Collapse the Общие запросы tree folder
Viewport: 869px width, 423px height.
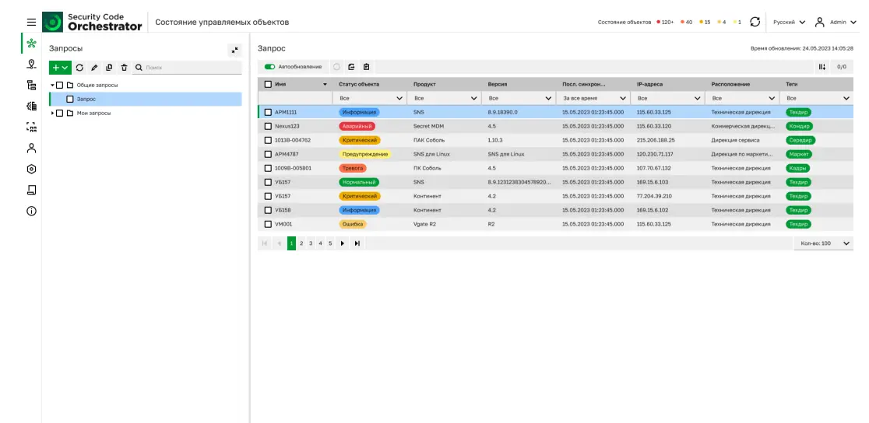click(53, 86)
